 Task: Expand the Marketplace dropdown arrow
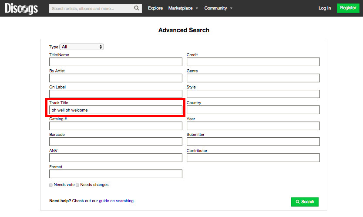197,8
